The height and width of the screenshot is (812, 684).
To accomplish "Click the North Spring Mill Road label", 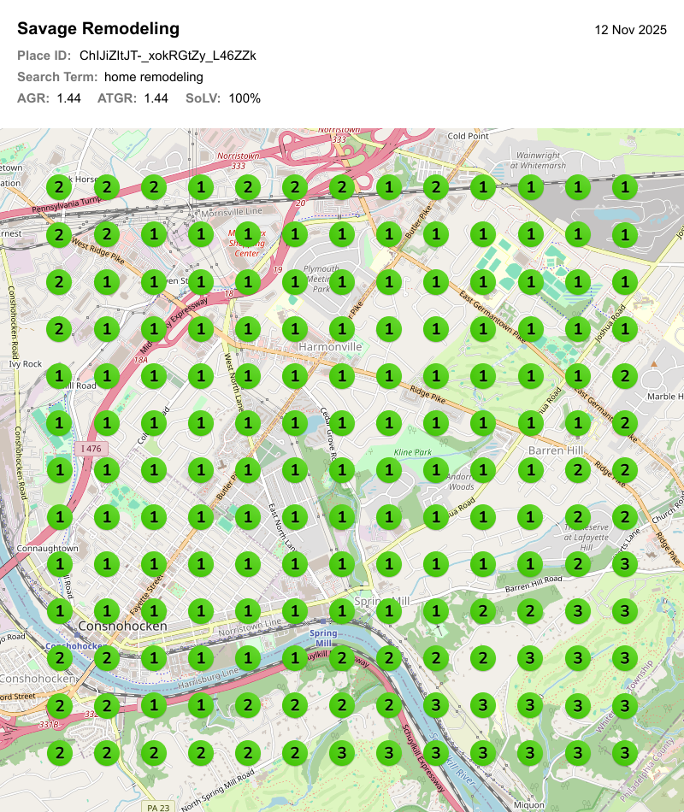I will 218,790.
